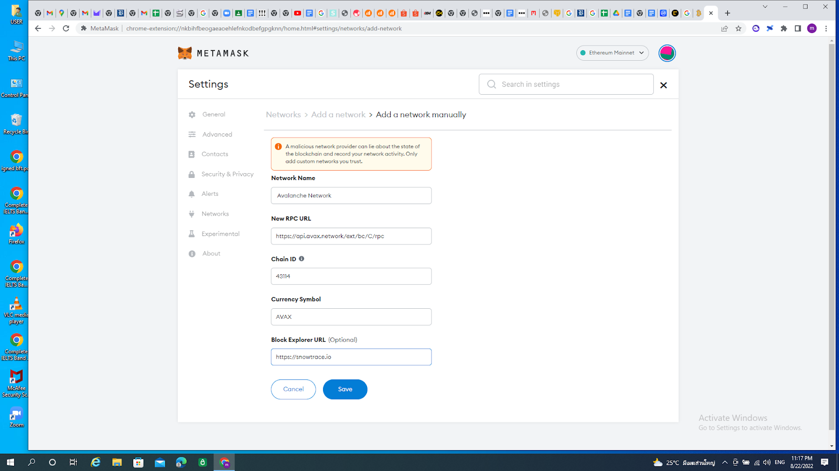Open the Advanced settings section
Image resolution: width=839 pixels, height=471 pixels.
coord(217,134)
